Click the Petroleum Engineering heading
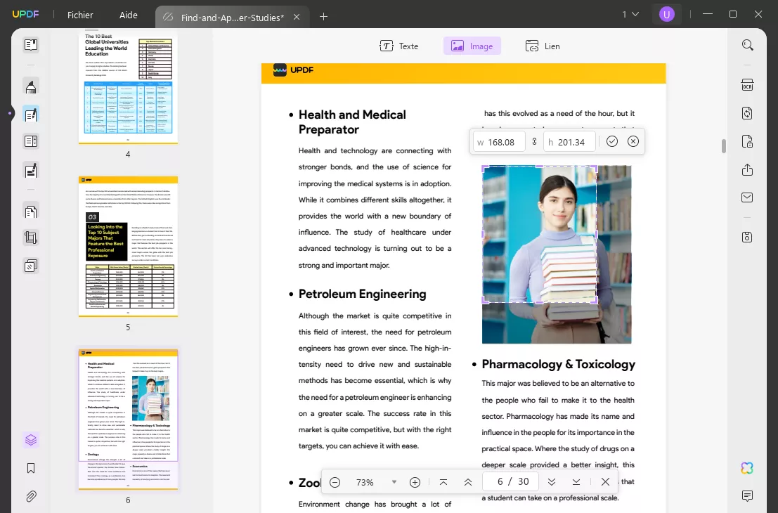The width and height of the screenshot is (778, 513). pos(362,294)
